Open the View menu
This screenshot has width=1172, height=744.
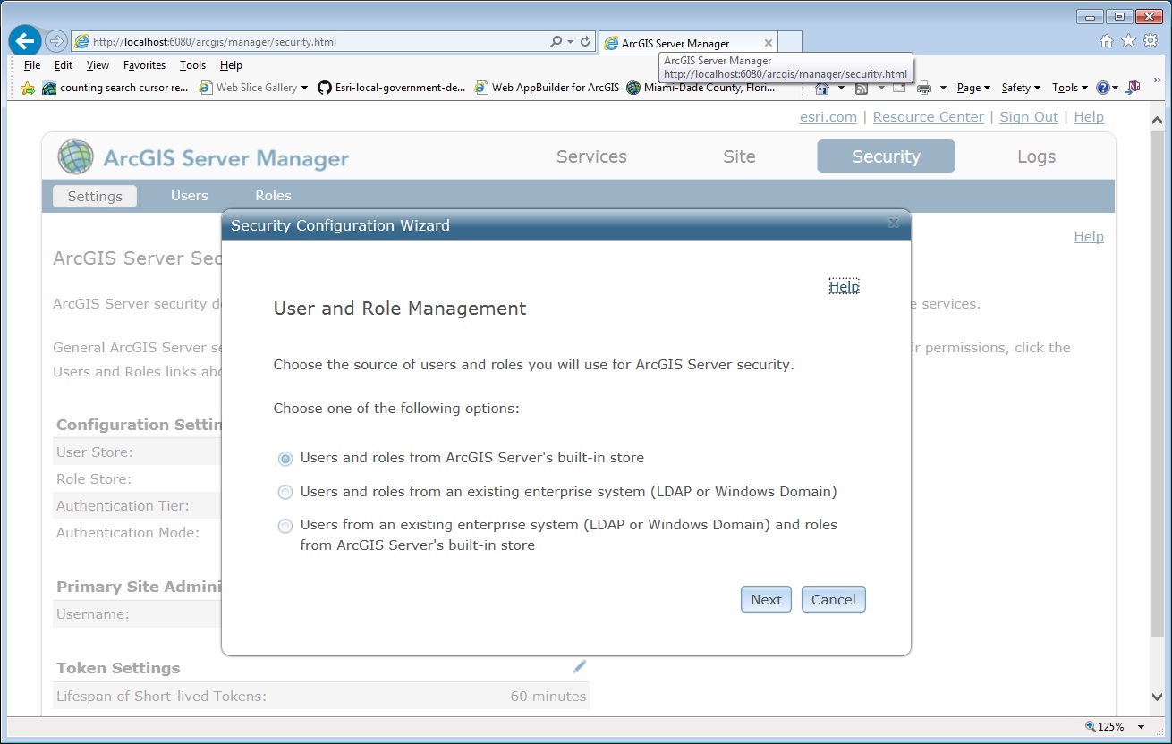(98, 65)
